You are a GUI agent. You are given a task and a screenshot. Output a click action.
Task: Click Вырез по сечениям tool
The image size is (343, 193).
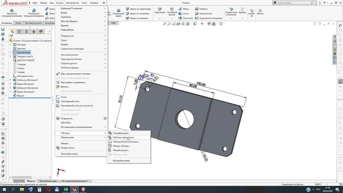[137, 13]
